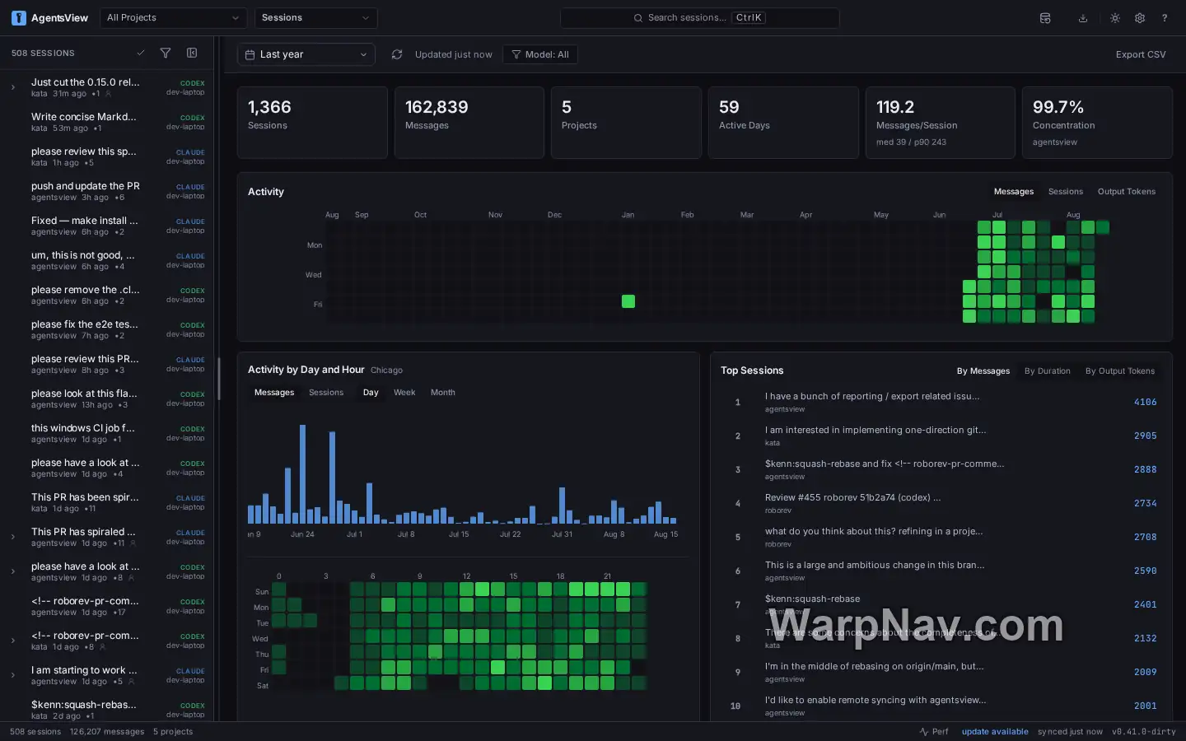Select Day granularity in Activity by Day and Hour
The width and height of the screenshot is (1186, 741).
coord(371,393)
